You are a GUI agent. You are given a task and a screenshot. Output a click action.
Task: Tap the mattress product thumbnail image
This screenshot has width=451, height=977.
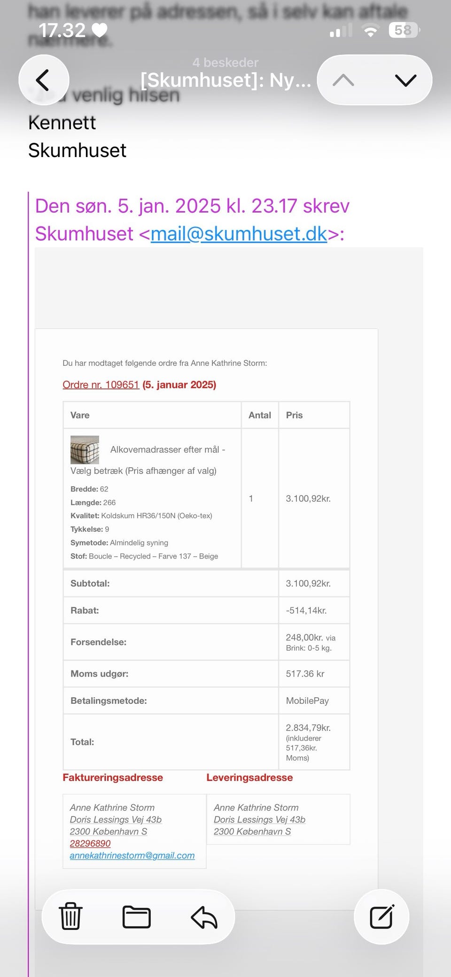(x=85, y=449)
